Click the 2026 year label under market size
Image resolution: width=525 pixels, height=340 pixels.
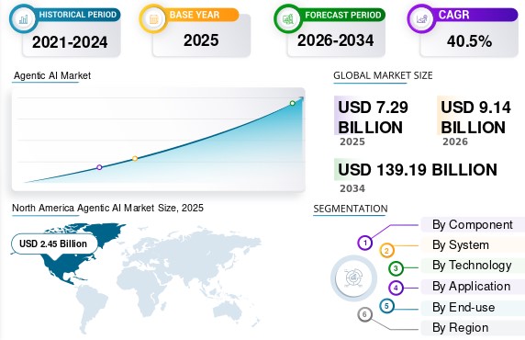pyautogui.click(x=455, y=142)
